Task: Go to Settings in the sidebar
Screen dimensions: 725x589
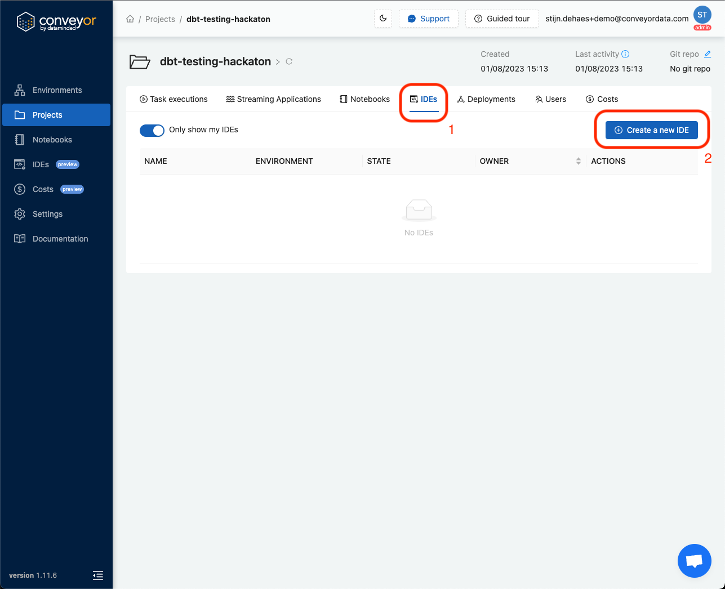Action: (56, 214)
